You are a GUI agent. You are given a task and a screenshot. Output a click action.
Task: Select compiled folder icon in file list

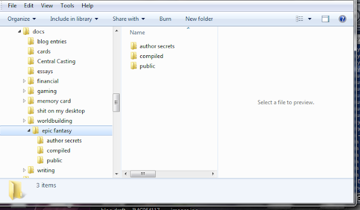tap(133, 56)
